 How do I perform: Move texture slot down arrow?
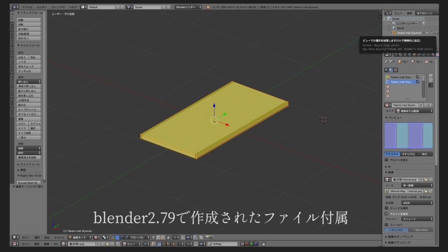430,80
